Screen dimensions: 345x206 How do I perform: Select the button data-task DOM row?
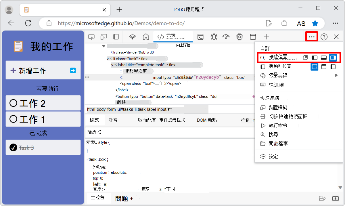(x=166, y=96)
